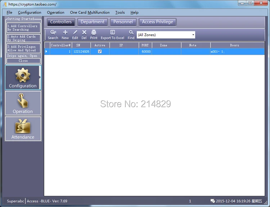
Task: Click Add Privileges Allow And Upload step
Action: click(23, 48)
